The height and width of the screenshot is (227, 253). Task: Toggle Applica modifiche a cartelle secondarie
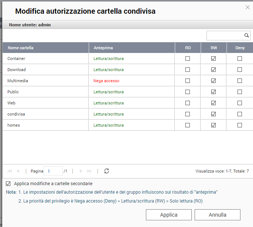click(8, 184)
